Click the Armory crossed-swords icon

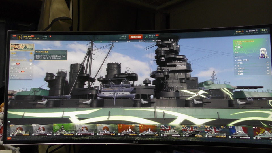(x=31, y=64)
